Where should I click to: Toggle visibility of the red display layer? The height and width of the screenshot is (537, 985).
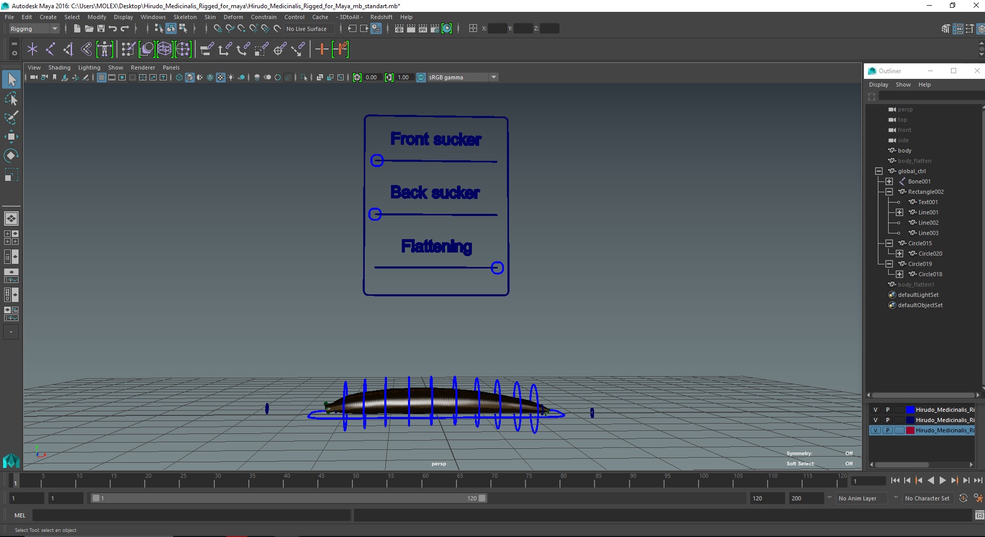pos(875,430)
